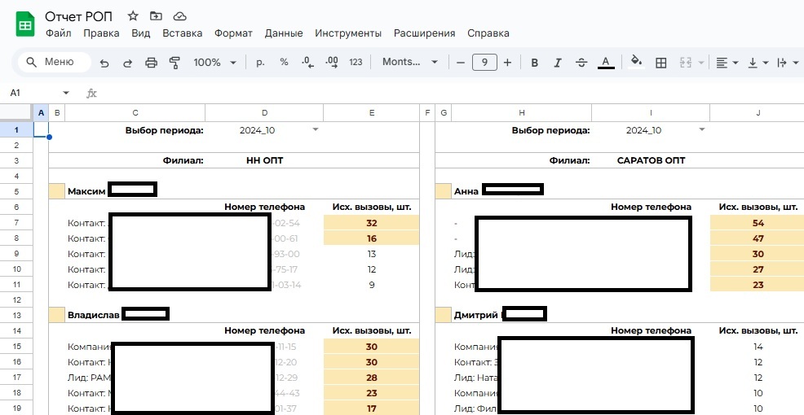Open the Вставка menu
This screenshot has width=804, height=415.
click(182, 33)
